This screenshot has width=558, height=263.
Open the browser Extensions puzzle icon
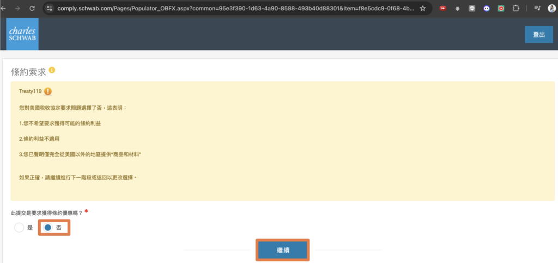pos(515,9)
